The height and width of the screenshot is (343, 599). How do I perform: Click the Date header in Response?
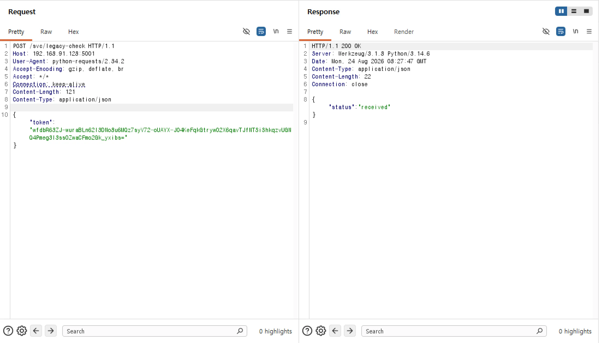(x=369, y=61)
